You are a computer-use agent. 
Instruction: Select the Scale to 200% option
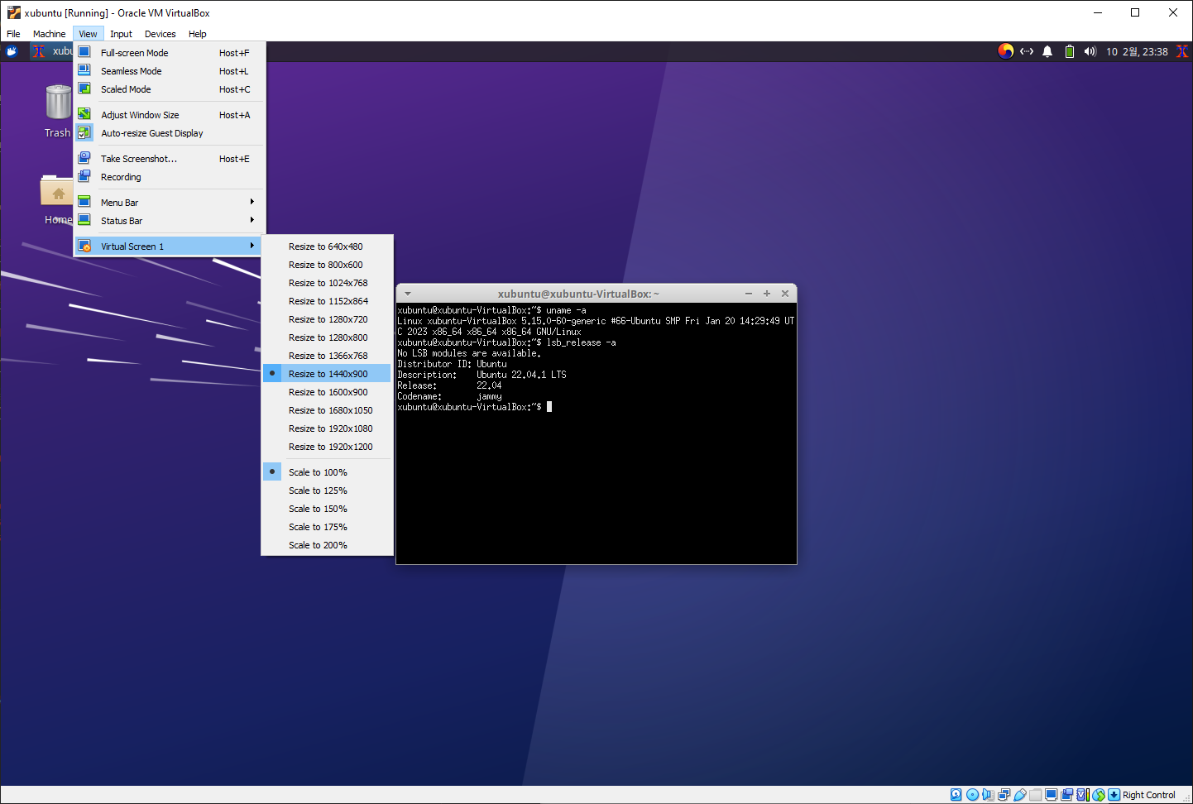coord(327,545)
